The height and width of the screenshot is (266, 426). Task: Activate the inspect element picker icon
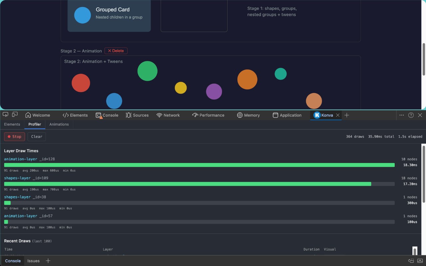pos(5,115)
